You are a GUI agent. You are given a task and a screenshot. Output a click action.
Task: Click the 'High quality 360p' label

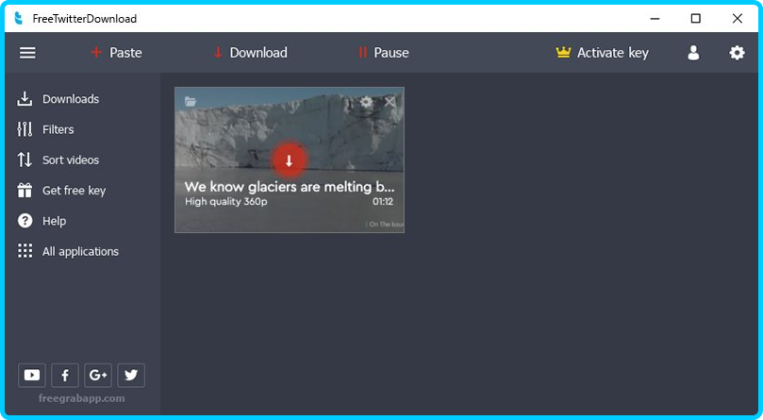click(x=225, y=201)
